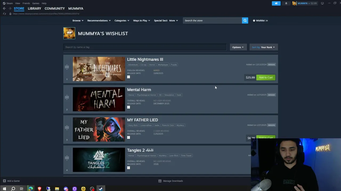Viewport: 341px width, 191px height.
Task: Remove Little Nightmares III from wishlist
Action: [271, 64]
